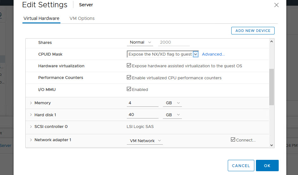
Task: Switch to the VM Options tab
Action: pos(82,18)
